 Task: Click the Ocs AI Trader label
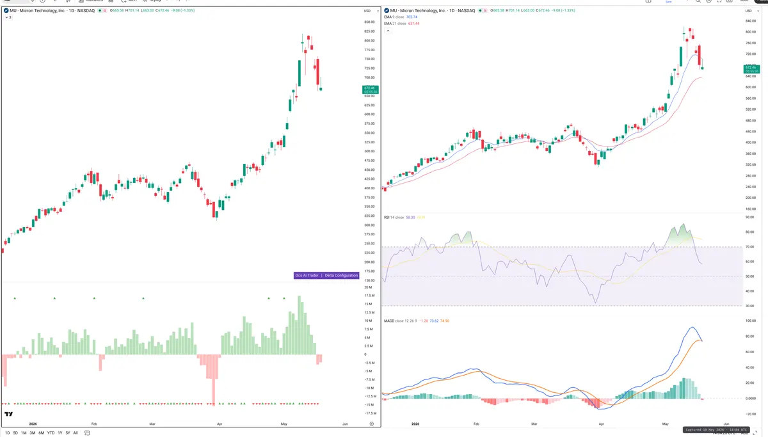(307, 275)
